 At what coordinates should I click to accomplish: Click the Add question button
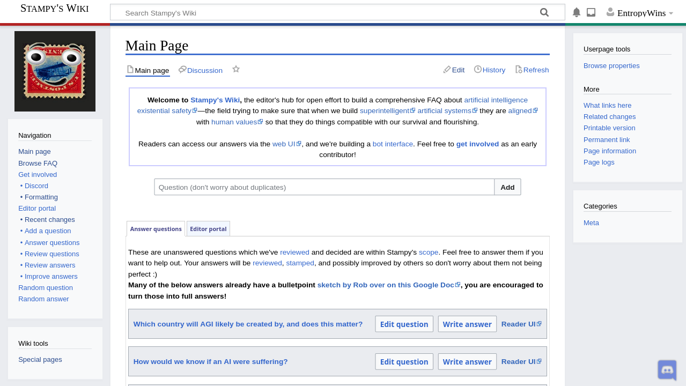click(507, 187)
